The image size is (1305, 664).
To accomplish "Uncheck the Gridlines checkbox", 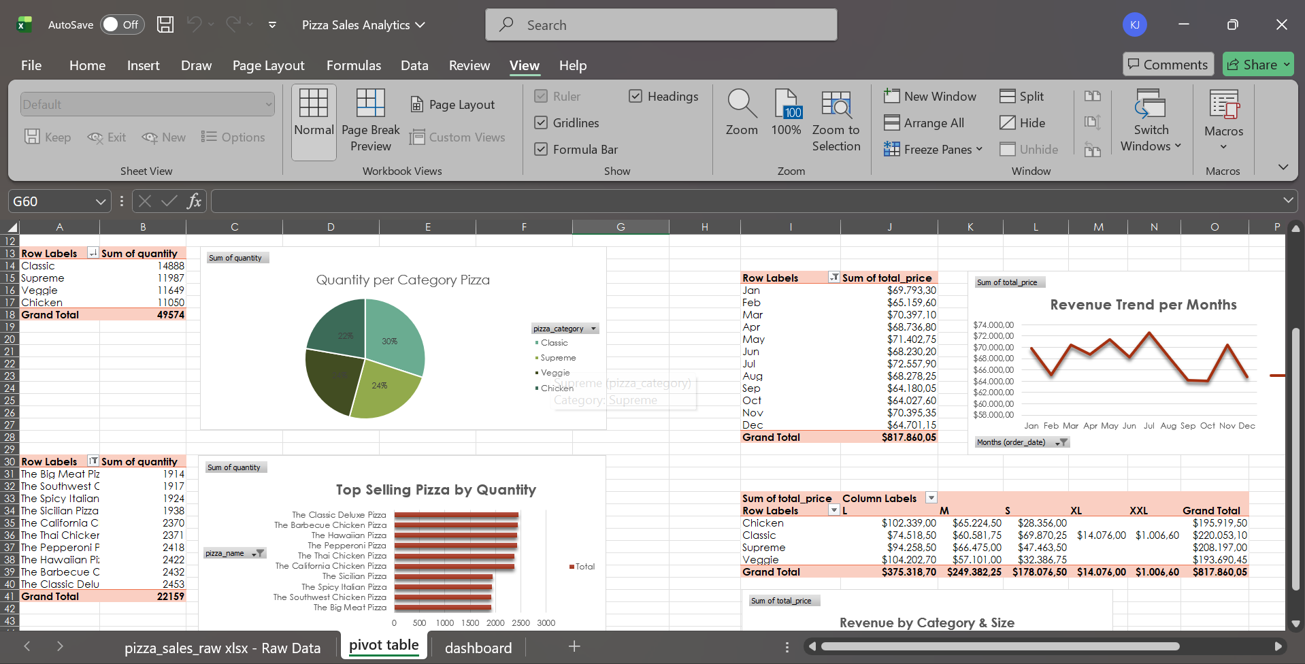I will click(541, 122).
